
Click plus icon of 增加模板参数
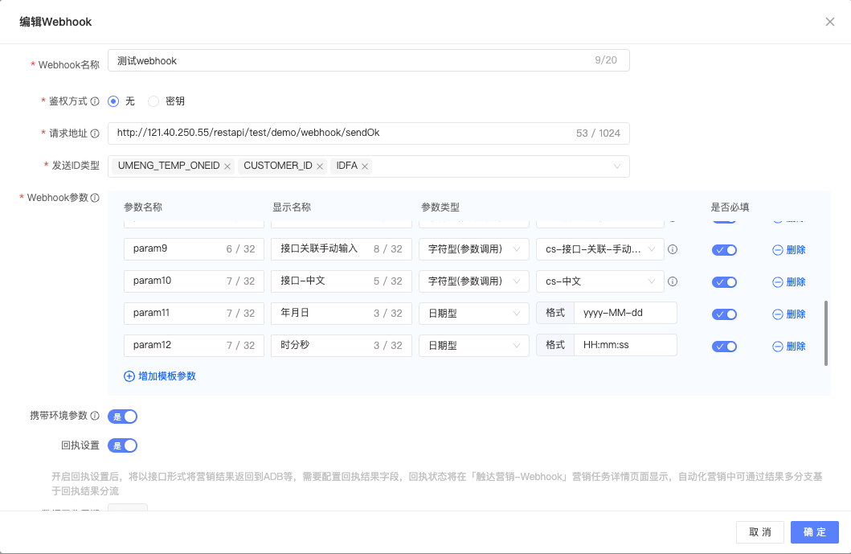point(129,376)
